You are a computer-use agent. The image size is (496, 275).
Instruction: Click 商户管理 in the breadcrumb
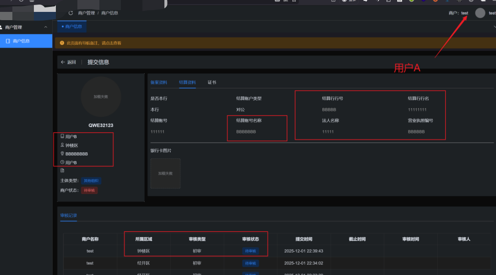87,13
